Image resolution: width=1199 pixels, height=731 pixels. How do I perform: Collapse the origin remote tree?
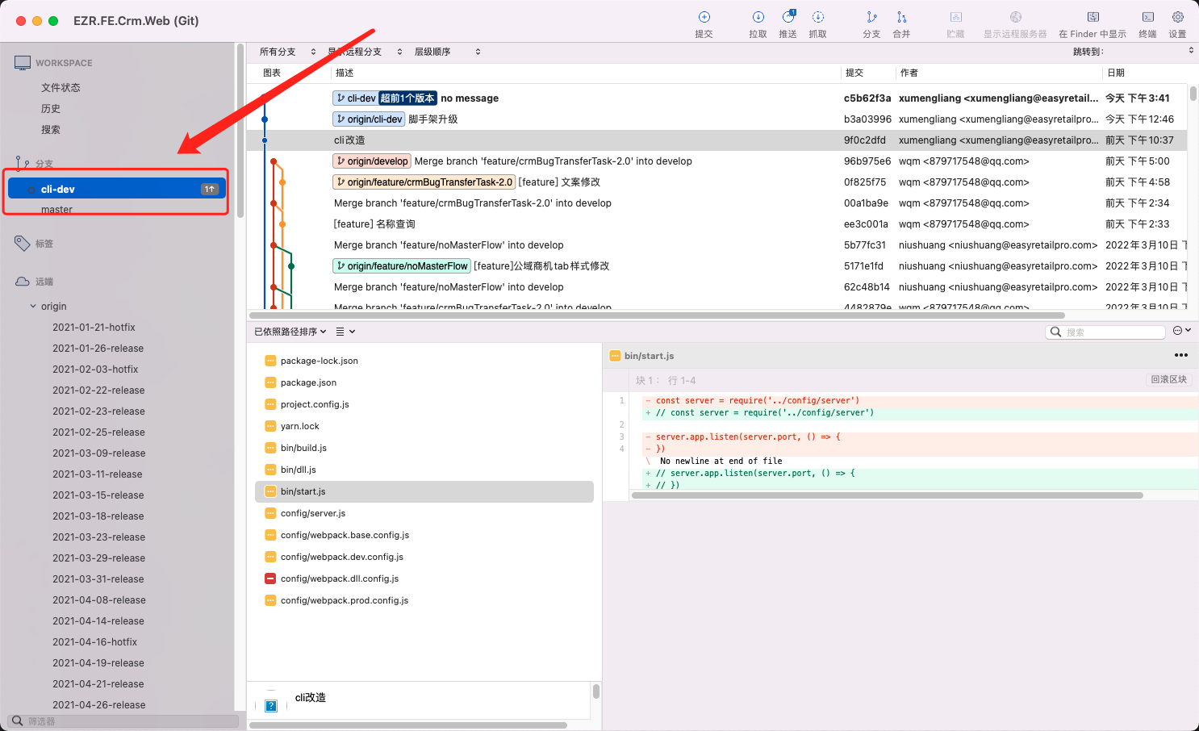[33, 307]
